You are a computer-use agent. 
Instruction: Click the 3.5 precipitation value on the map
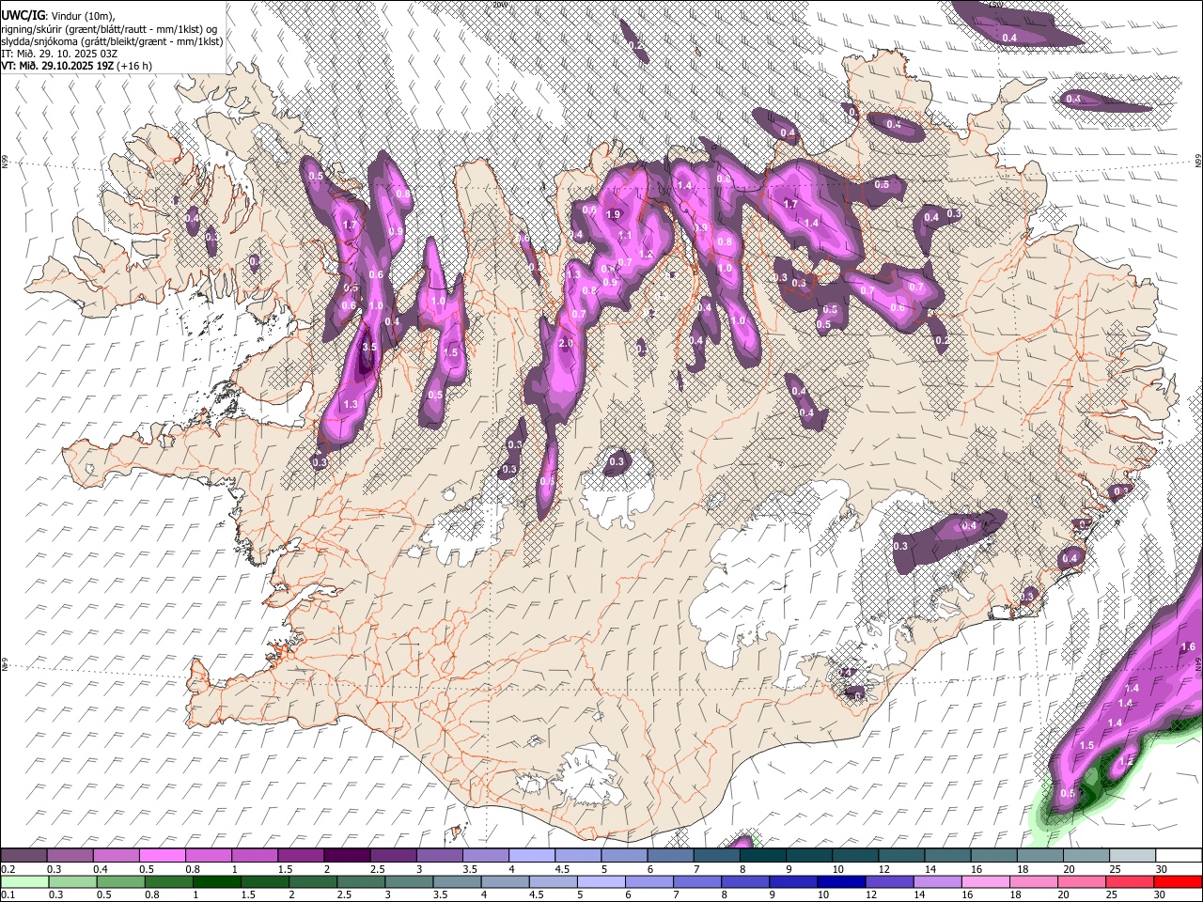pos(369,347)
